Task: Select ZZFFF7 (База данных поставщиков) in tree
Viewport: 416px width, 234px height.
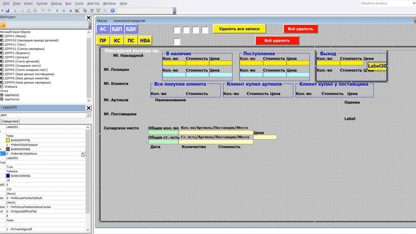Action: tap(27, 74)
